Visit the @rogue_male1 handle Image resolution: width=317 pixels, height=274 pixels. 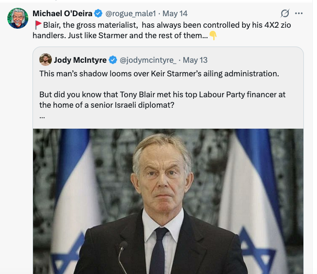[130, 14]
